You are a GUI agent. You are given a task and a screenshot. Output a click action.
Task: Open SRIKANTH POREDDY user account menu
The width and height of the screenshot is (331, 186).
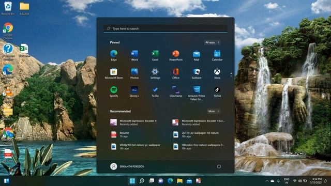127,166
